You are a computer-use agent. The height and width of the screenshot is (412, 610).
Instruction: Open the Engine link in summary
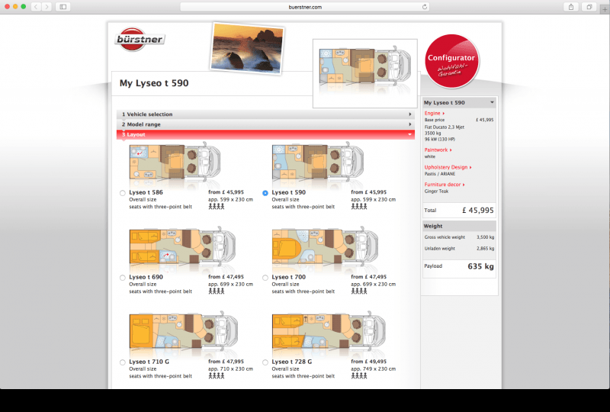click(434, 113)
